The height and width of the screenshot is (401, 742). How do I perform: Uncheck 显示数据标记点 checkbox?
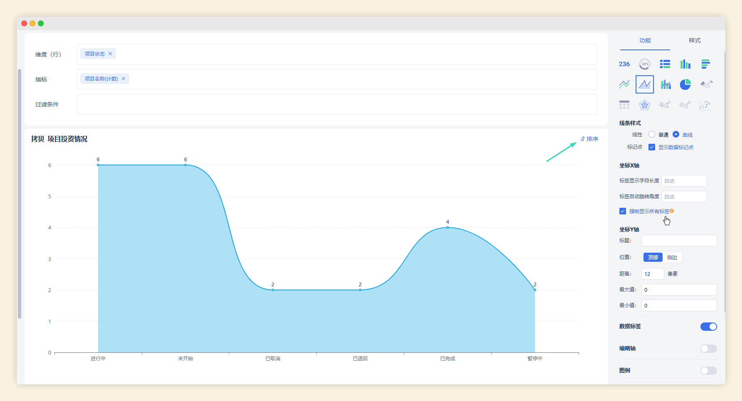click(x=652, y=147)
